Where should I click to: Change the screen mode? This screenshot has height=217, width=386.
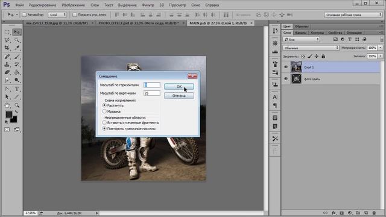[16, 130]
